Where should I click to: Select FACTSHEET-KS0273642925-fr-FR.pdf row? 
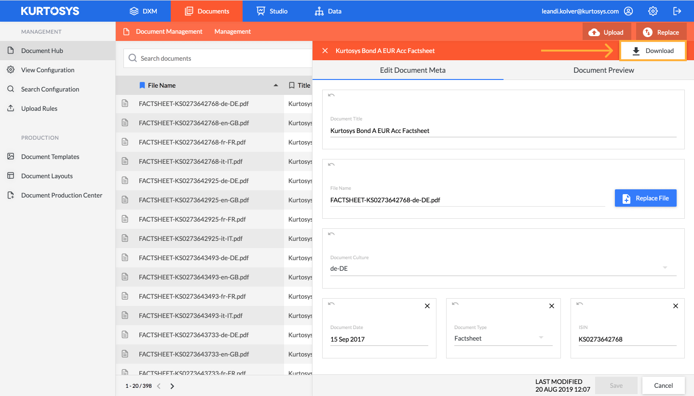point(214,219)
